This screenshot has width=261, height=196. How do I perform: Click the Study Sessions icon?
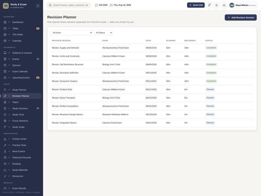[5, 108]
